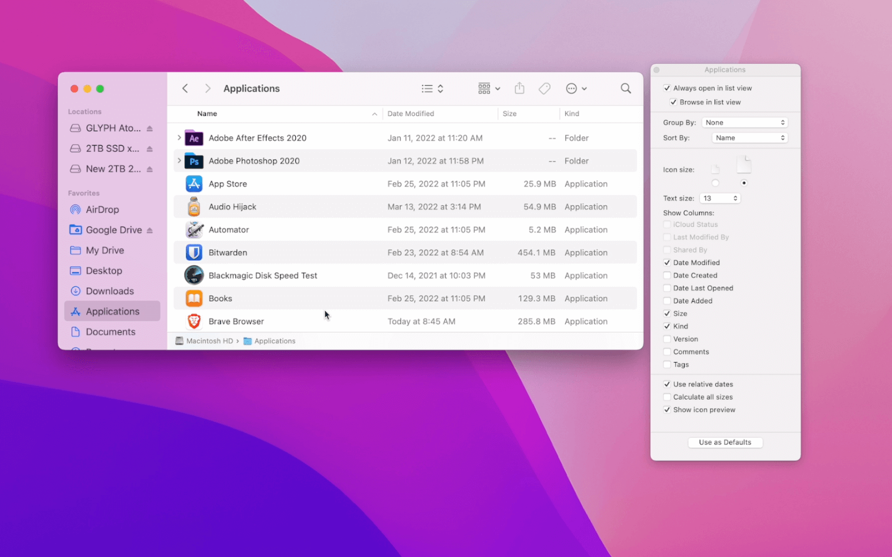Expand the Adobe Photoshop 2020 folder

[x=179, y=161]
